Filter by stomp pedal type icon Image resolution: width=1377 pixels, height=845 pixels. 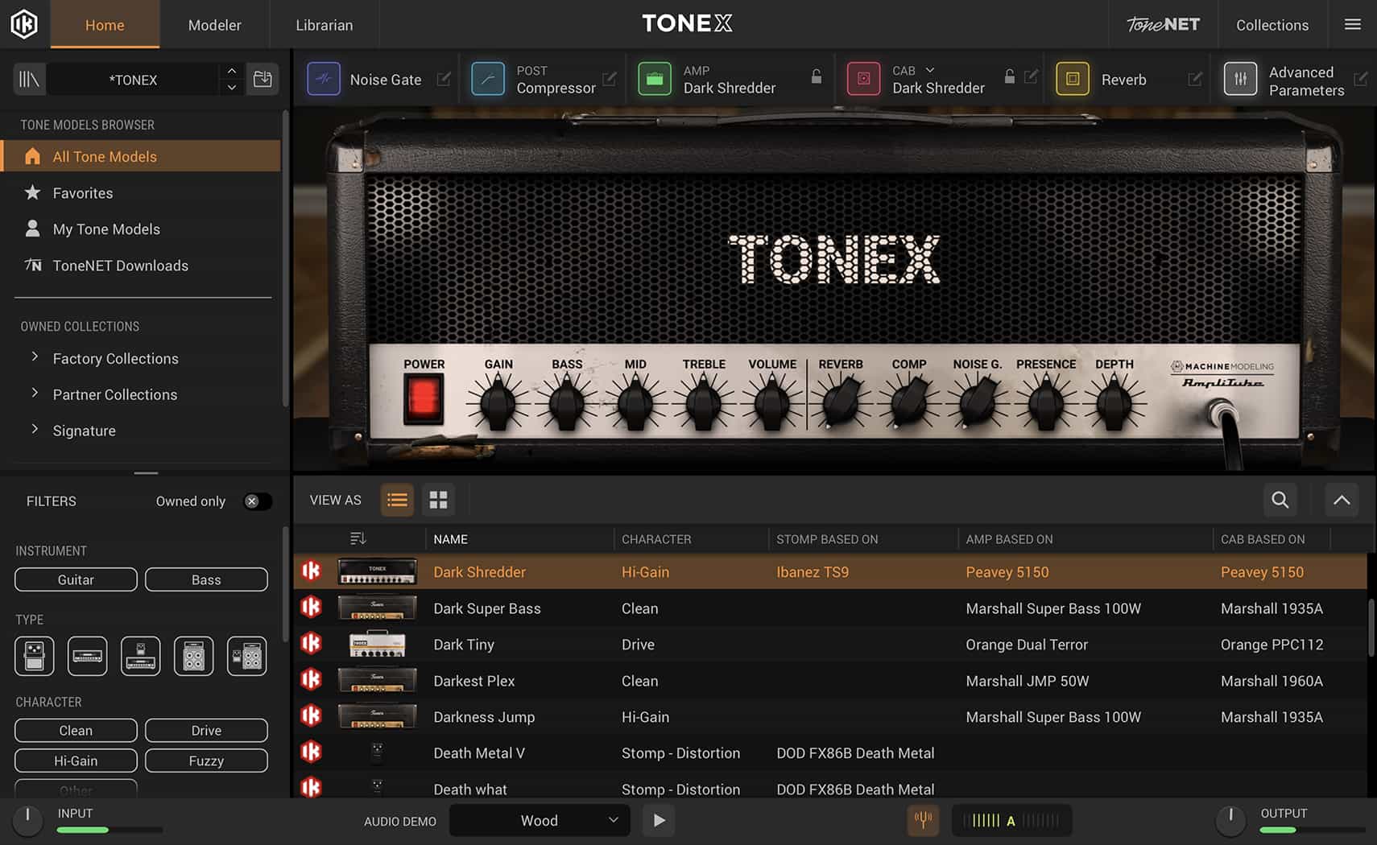coord(35,656)
